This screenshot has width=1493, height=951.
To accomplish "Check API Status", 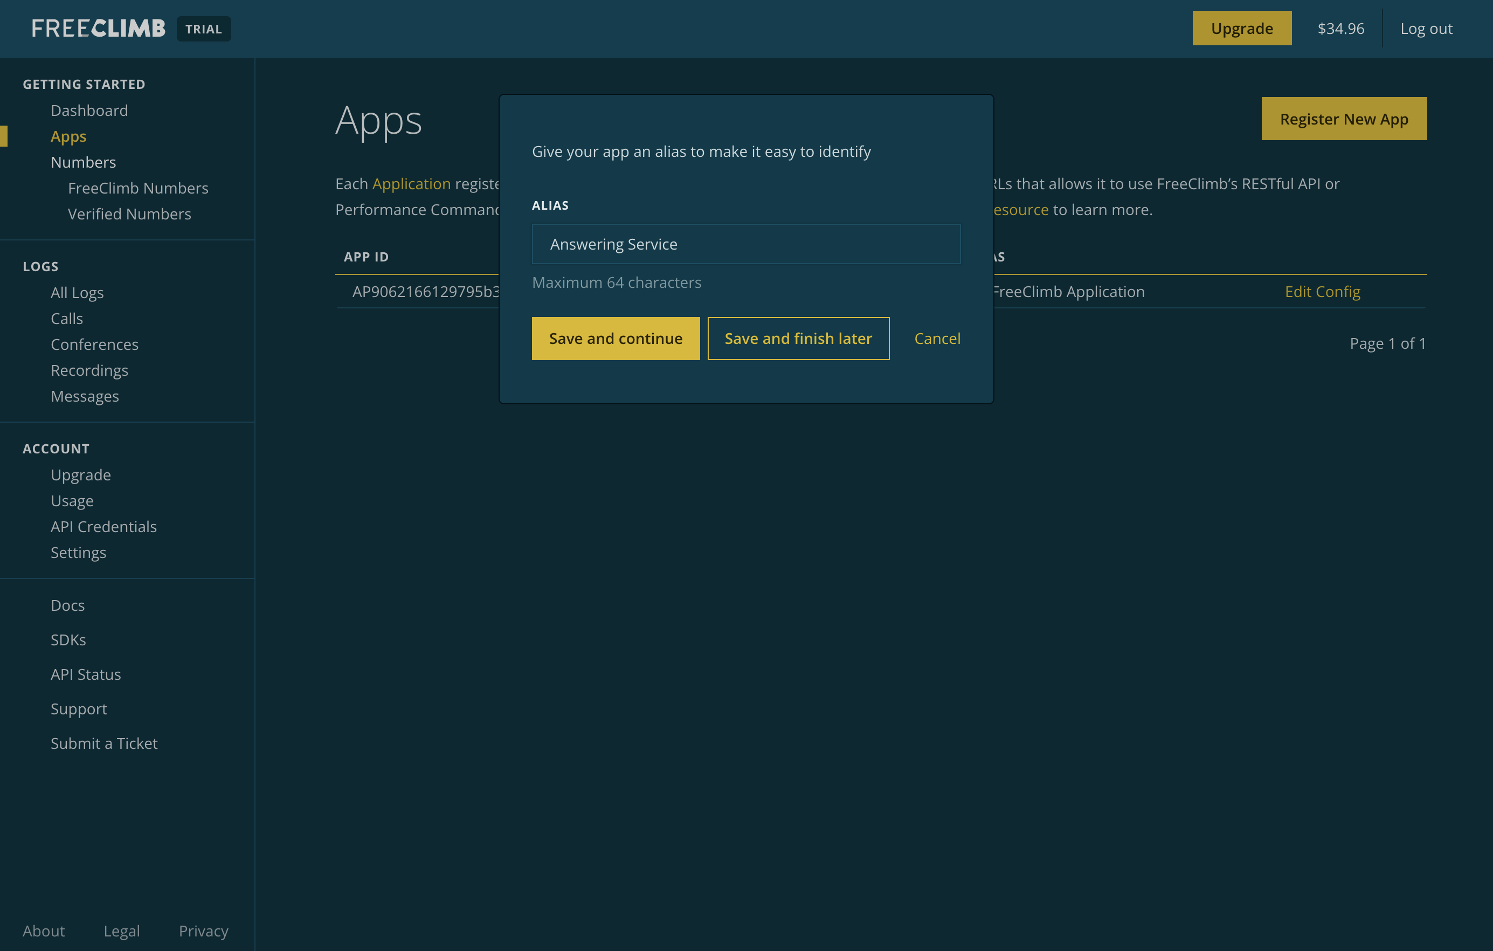I will pyautogui.click(x=86, y=674).
